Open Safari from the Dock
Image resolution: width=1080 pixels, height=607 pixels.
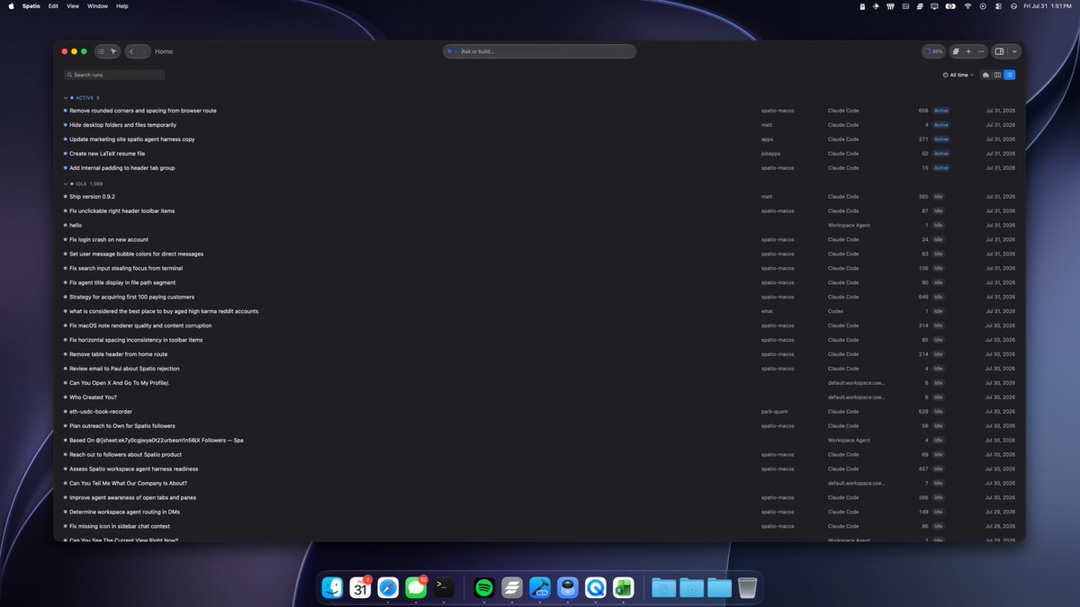[x=388, y=587]
